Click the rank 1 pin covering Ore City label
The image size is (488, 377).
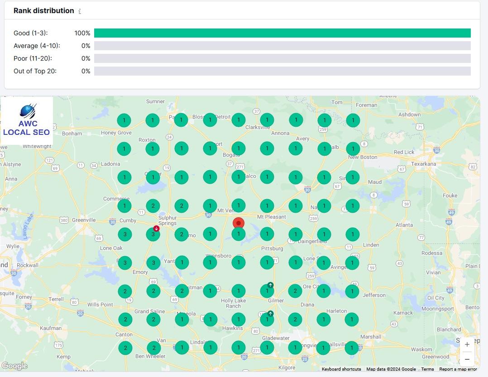324,291
